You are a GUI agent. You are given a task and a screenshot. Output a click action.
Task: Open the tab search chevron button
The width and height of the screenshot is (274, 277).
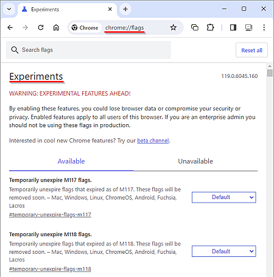[x=9, y=9]
